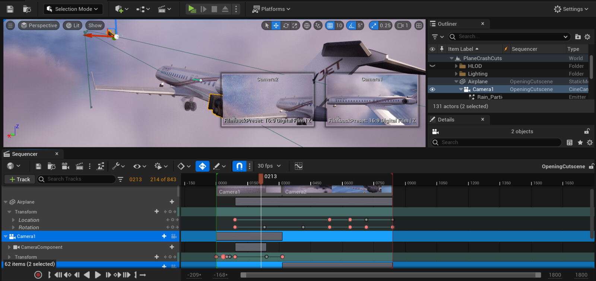The height and width of the screenshot is (281, 596).
Task: Collapse the Airplane actor in Outliner
Action: click(x=456, y=81)
